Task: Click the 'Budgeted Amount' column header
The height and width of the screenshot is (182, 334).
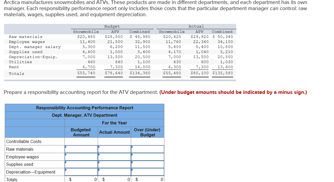Action: coord(81,132)
